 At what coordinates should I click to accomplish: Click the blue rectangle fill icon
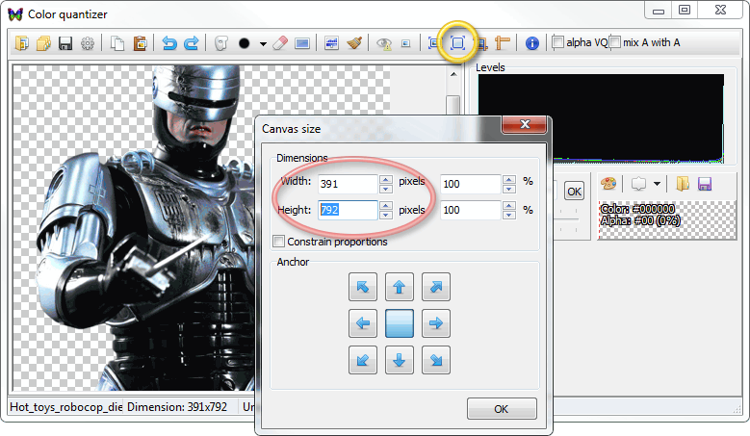301,43
